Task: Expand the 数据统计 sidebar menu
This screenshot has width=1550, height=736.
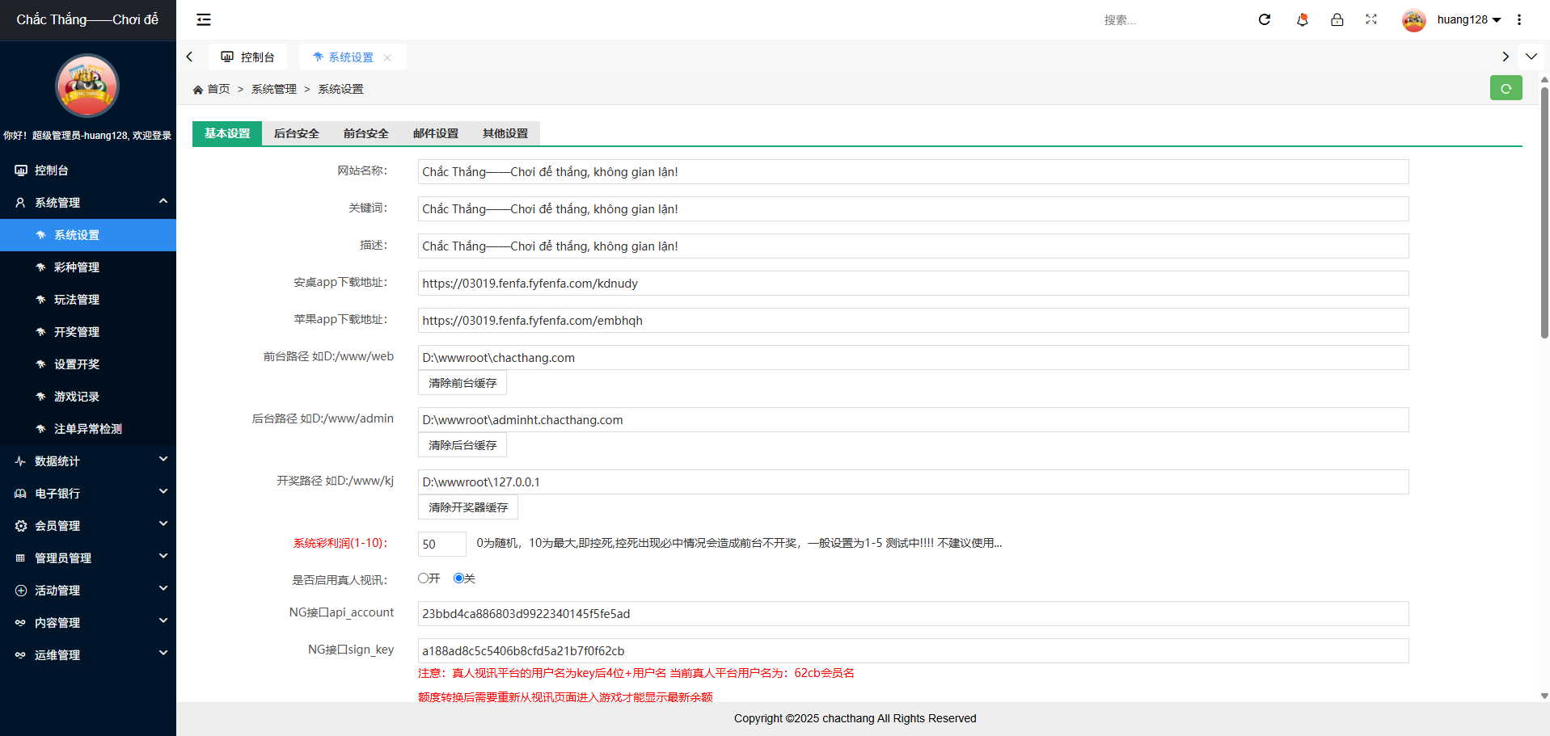Action: tap(88, 461)
